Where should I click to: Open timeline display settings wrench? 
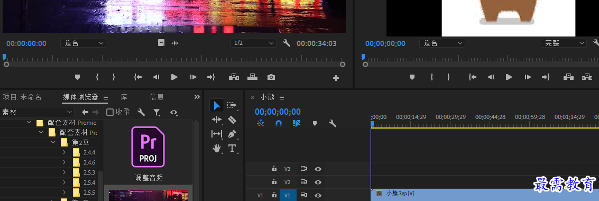pyautogui.click(x=333, y=123)
